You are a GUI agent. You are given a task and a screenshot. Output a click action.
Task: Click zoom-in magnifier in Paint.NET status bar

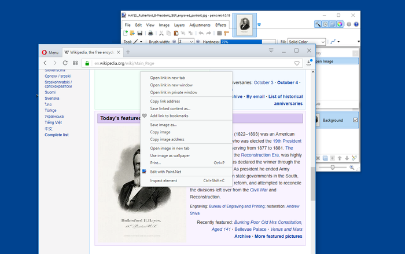point(352,168)
